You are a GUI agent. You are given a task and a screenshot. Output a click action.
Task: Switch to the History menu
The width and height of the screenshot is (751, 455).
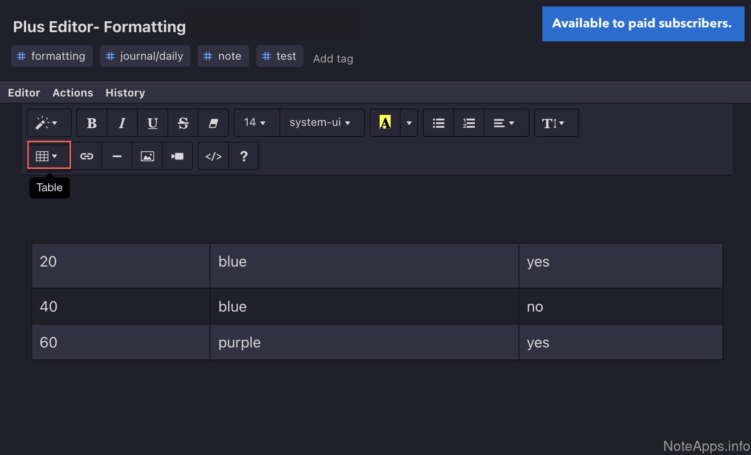tap(125, 93)
